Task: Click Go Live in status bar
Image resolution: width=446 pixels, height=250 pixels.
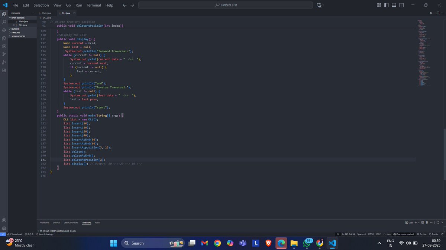Action: [x=422, y=234]
